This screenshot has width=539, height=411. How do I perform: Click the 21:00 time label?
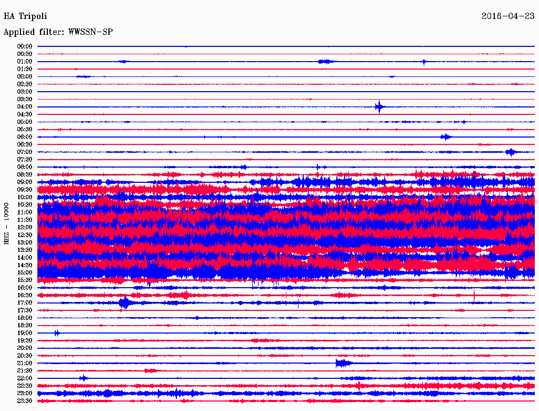(x=25, y=363)
